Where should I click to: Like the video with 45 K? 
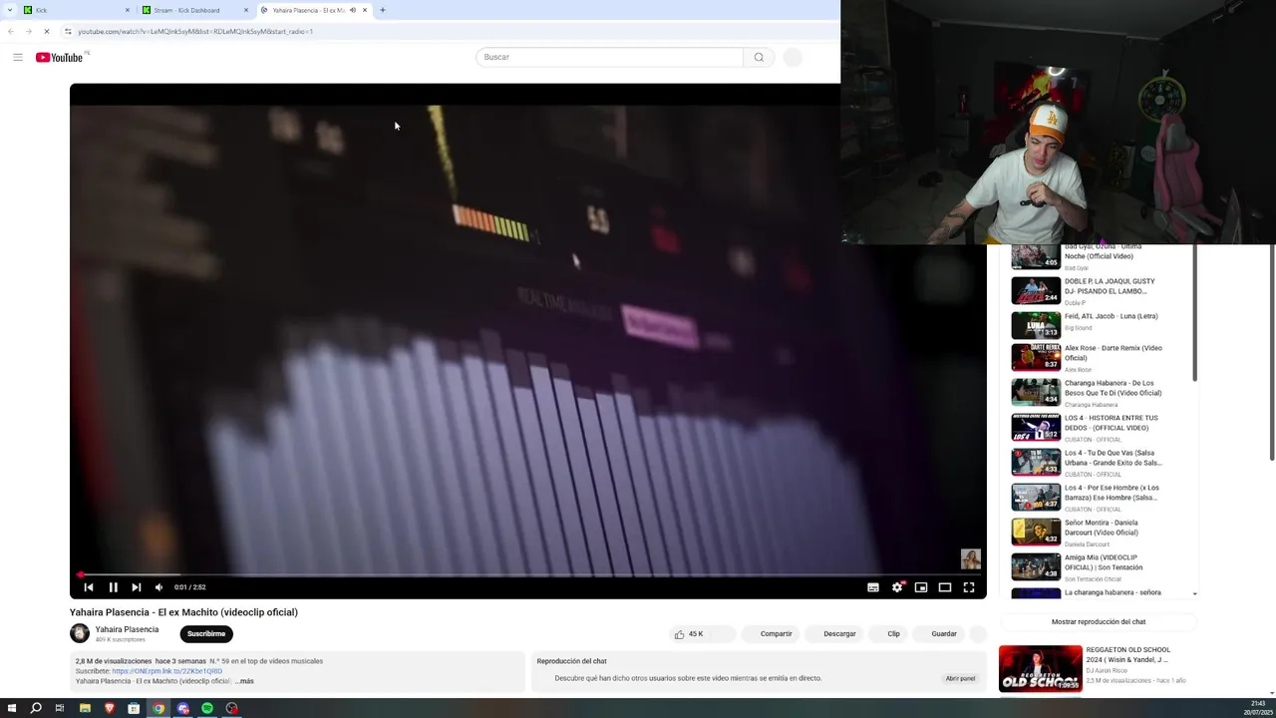tap(689, 633)
